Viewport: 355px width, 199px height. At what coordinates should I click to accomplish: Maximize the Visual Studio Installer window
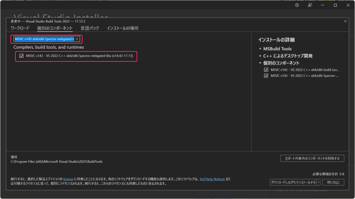(x=335, y=5)
